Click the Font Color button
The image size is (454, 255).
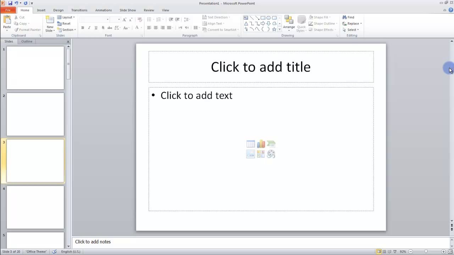pos(137,28)
